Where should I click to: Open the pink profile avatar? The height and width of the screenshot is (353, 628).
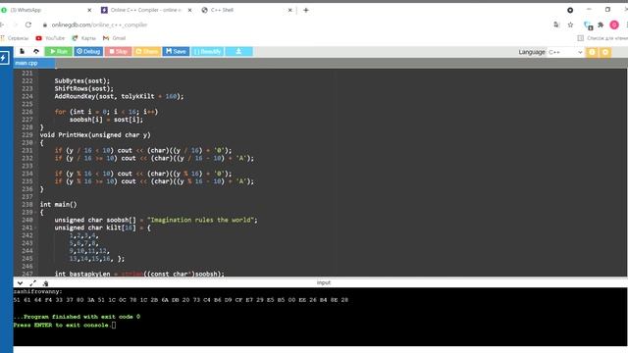[614, 25]
